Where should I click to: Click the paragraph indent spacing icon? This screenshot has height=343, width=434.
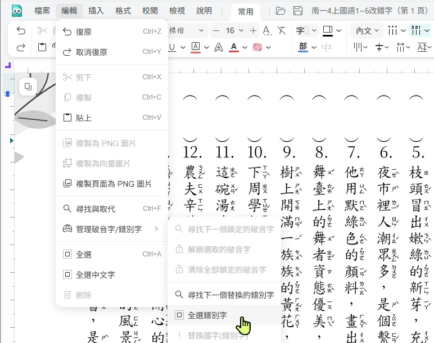click(400, 47)
